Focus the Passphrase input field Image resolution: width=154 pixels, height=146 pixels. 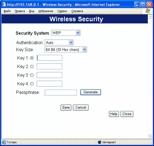click(x=61, y=92)
